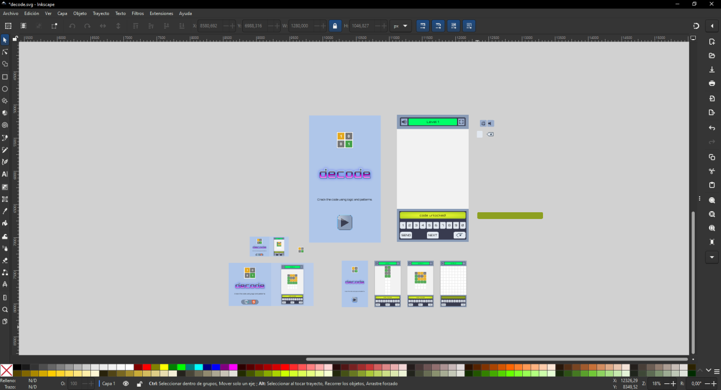Open the Trayecto menu
721x390 pixels.
click(101, 13)
